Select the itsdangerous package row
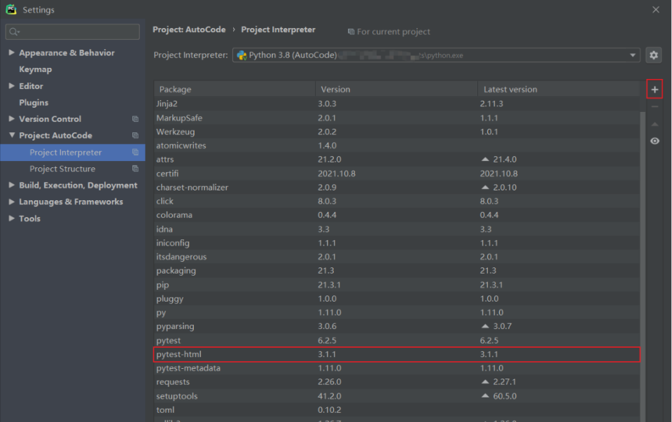672x422 pixels. click(x=397, y=257)
